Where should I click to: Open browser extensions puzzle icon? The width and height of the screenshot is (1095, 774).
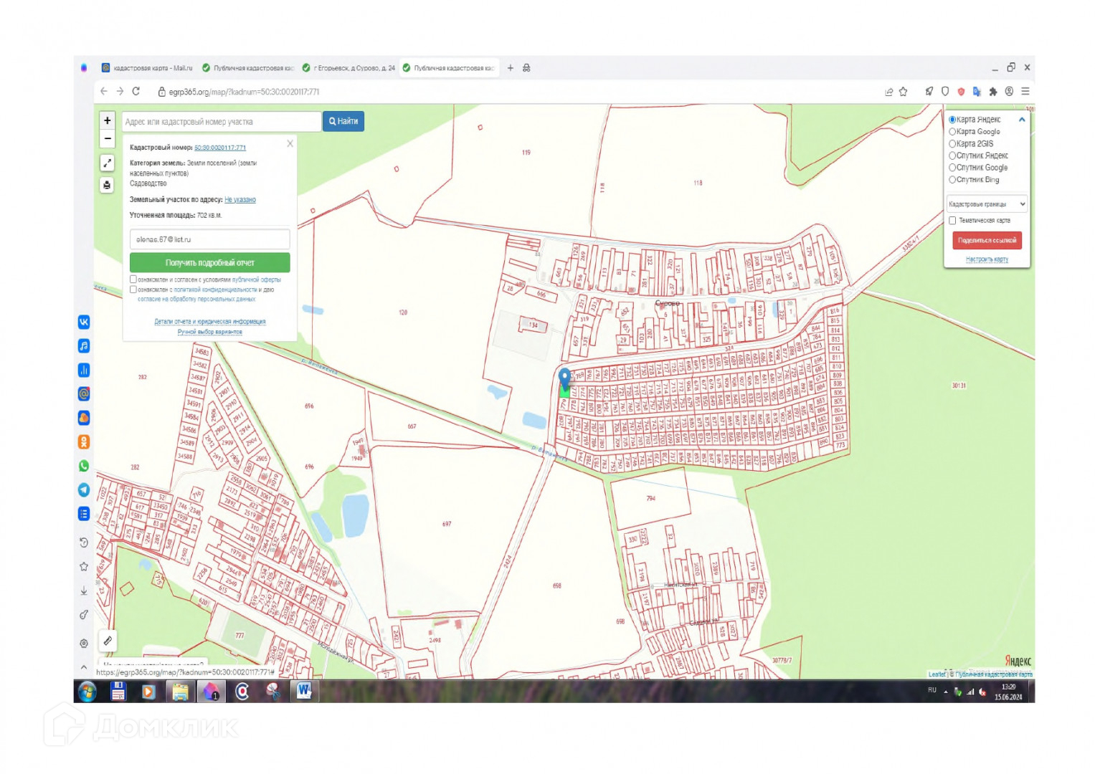click(x=993, y=92)
